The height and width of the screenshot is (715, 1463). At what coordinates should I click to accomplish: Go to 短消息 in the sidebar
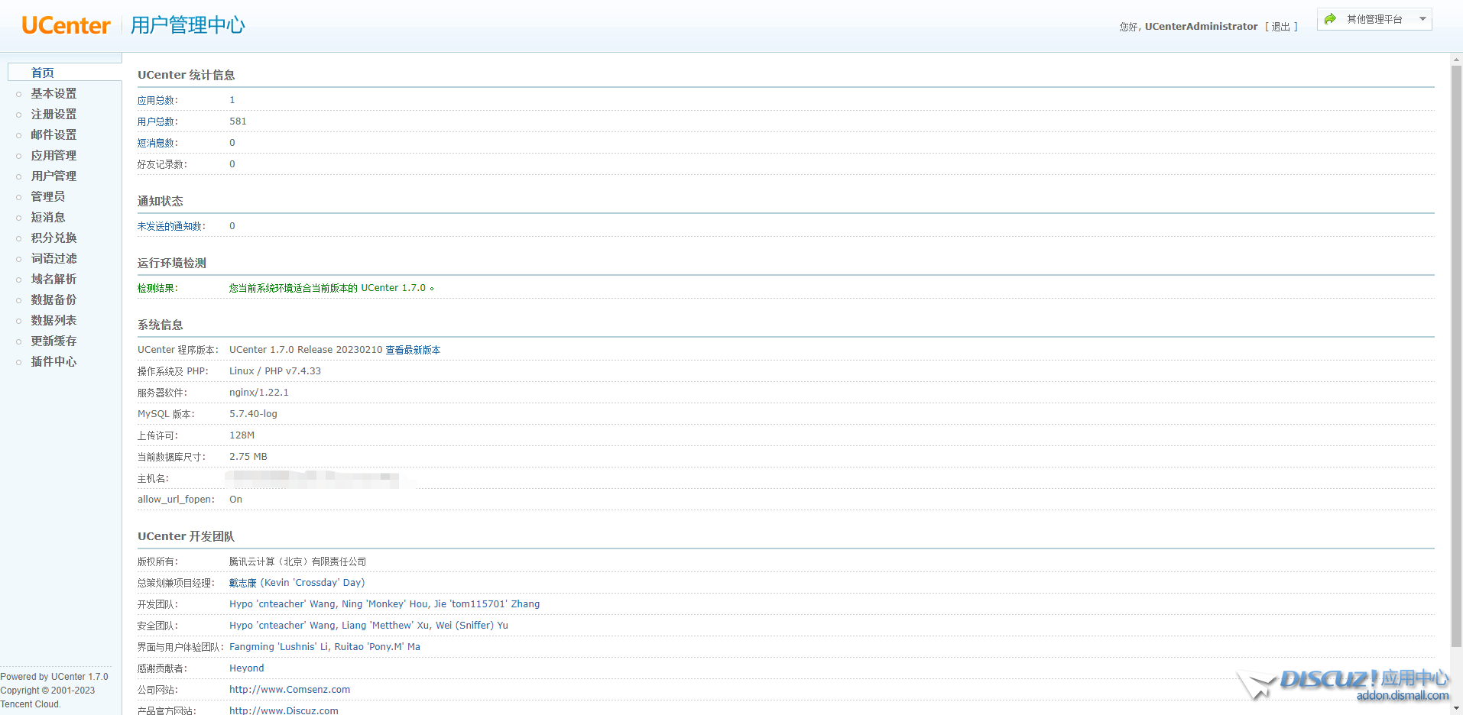[x=48, y=217]
